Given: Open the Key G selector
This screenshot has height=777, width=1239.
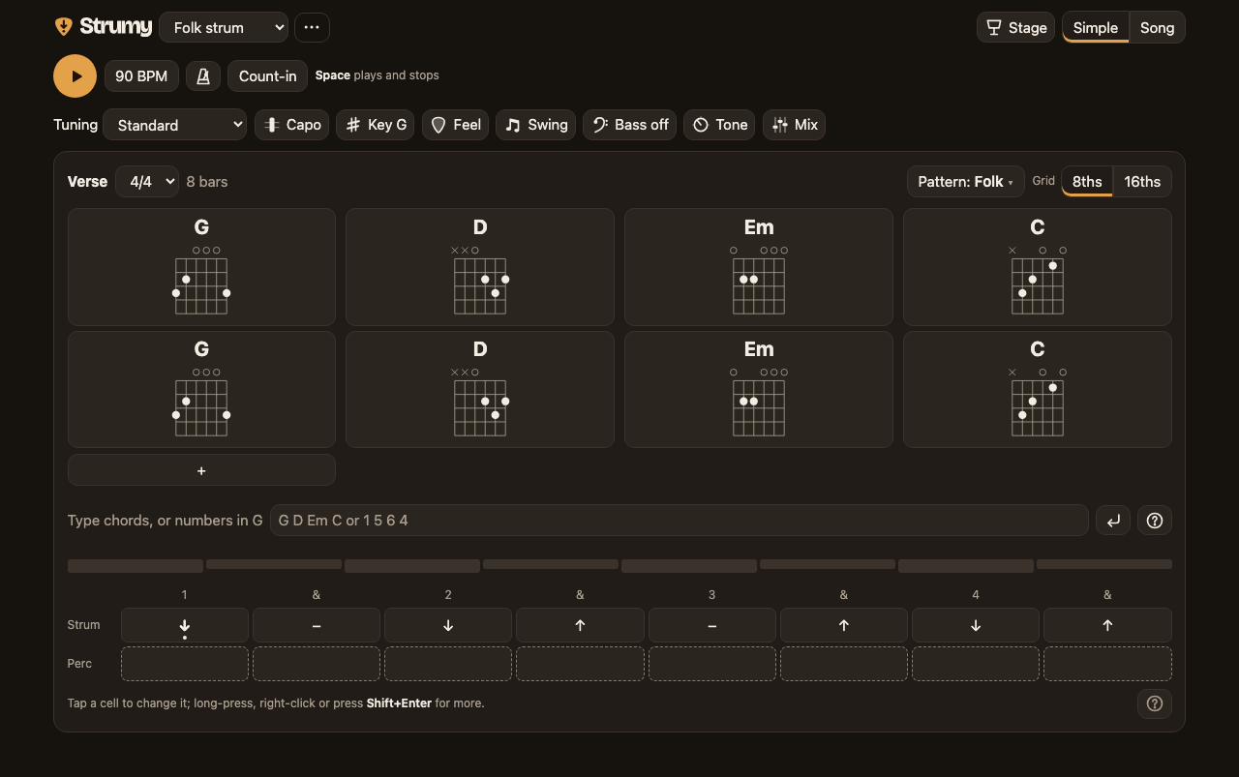Looking at the screenshot, I should pos(376,125).
